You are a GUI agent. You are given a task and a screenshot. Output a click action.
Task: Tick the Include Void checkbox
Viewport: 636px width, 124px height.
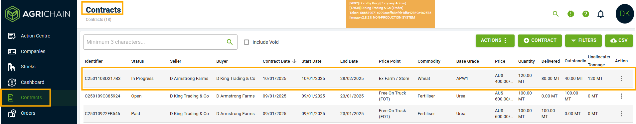click(246, 42)
